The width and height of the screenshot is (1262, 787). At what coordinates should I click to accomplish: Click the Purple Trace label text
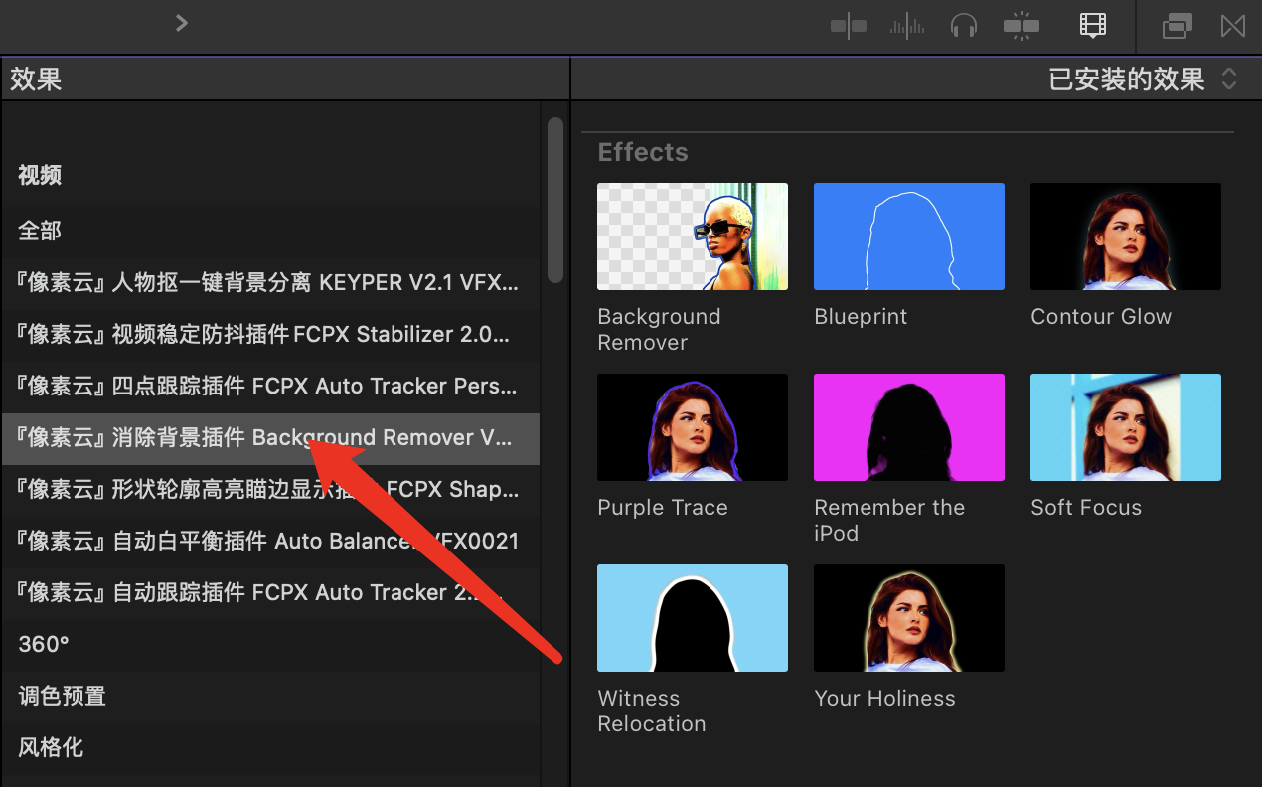click(x=663, y=508)
